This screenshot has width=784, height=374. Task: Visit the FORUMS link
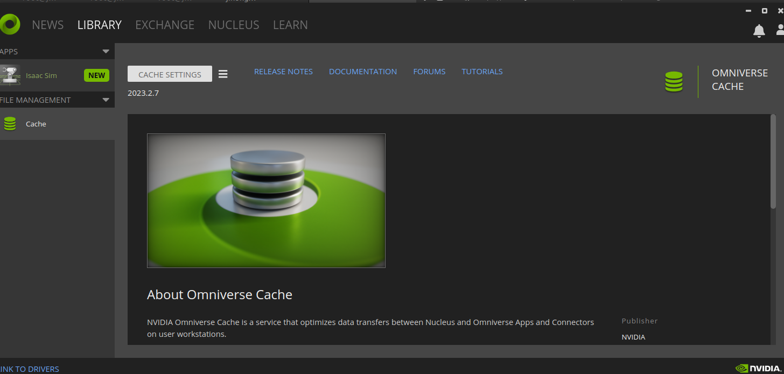[429, 72]
